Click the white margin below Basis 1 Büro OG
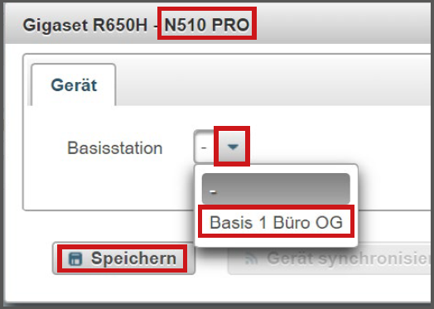This screenshot has height=309, width=434. coord(276,242)
